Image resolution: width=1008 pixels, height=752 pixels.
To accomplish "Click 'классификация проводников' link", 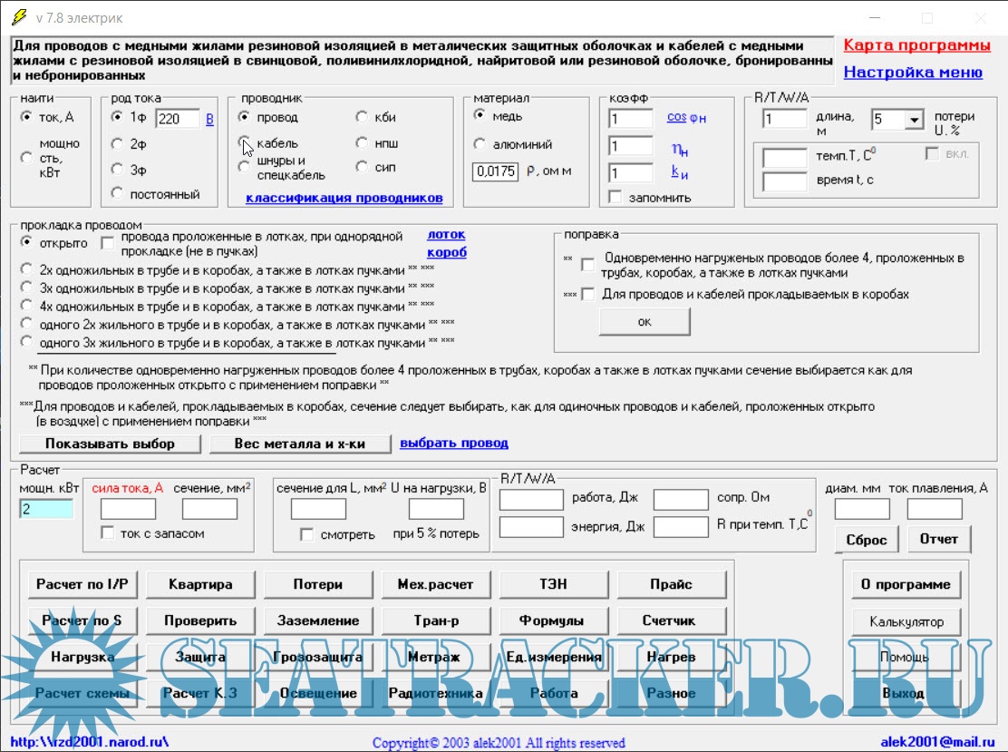I will [344, 198].
